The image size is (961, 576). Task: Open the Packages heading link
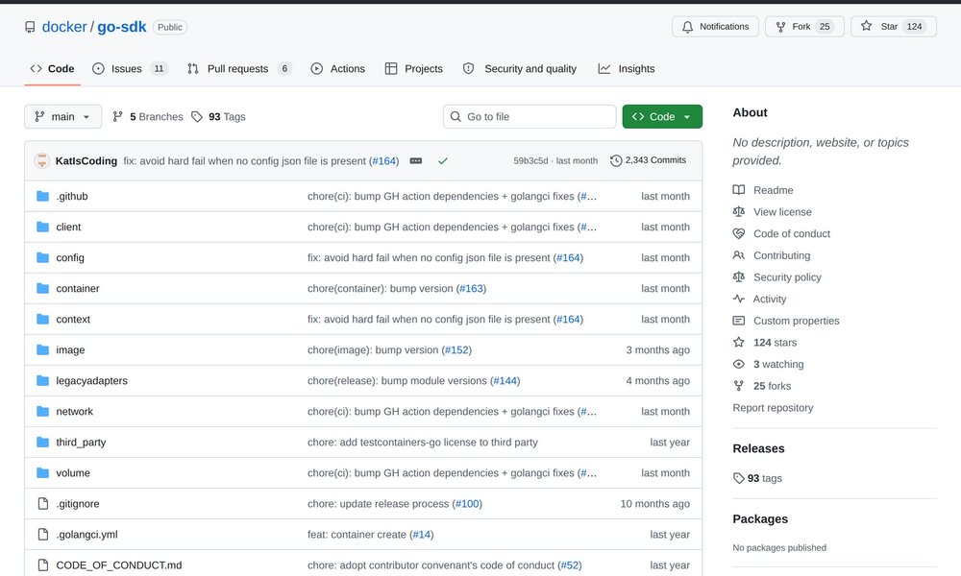coord(760,518)
